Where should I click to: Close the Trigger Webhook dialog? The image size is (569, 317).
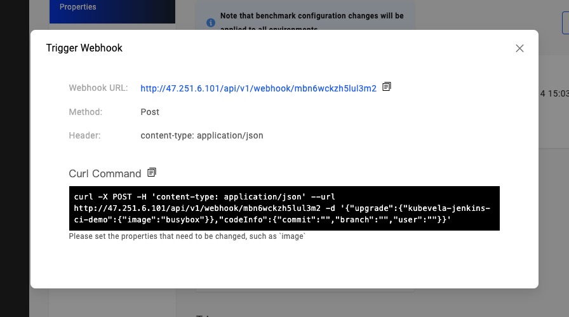click(519, 48)
